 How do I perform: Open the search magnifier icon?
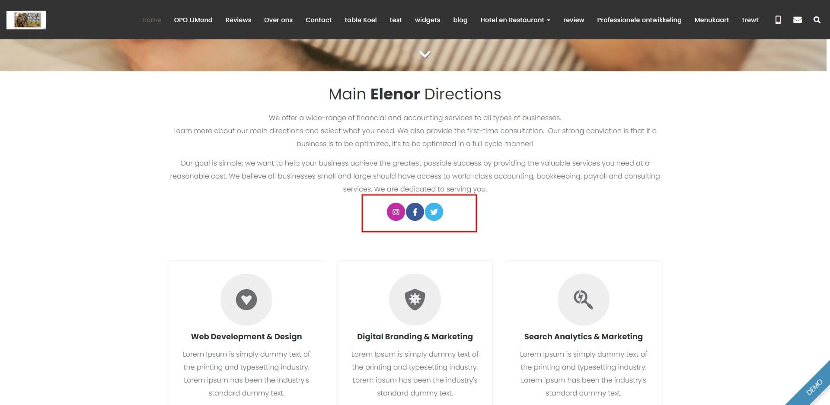click(x=817, y=20)
